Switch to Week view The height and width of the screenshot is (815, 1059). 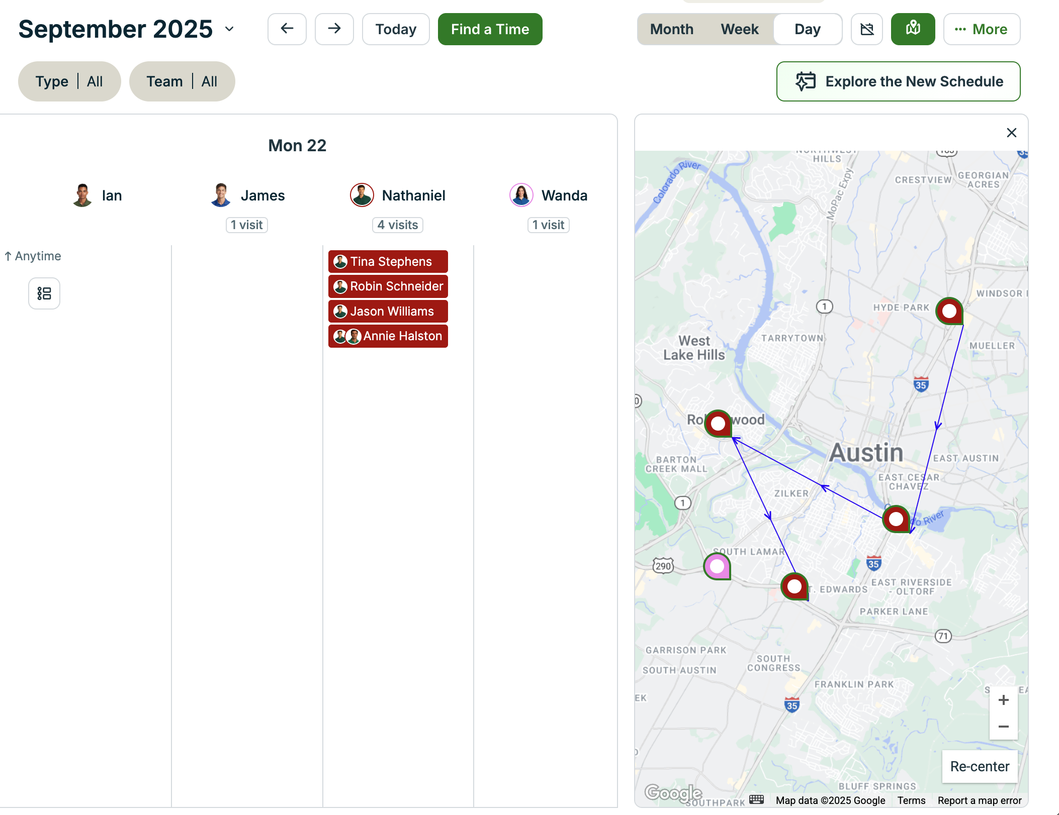point(739,29)
